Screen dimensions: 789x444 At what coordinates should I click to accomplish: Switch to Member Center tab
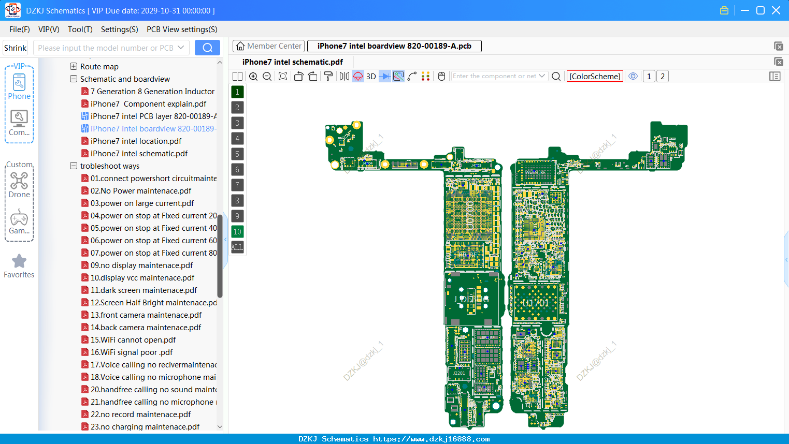tap(269, 46)
